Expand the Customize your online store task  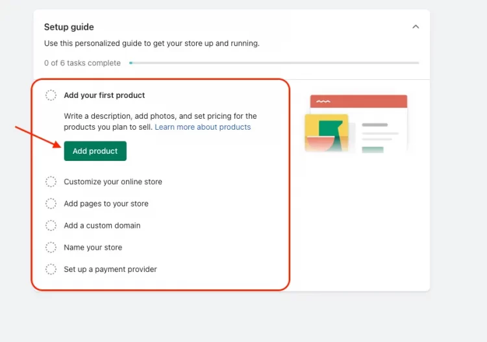[113, 182]
